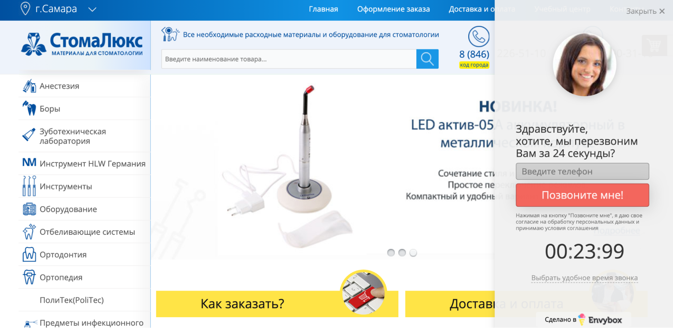Click the phone handset circle icon
The width and height of the screenshot is (673, 328).
click(x=479, y=36)
